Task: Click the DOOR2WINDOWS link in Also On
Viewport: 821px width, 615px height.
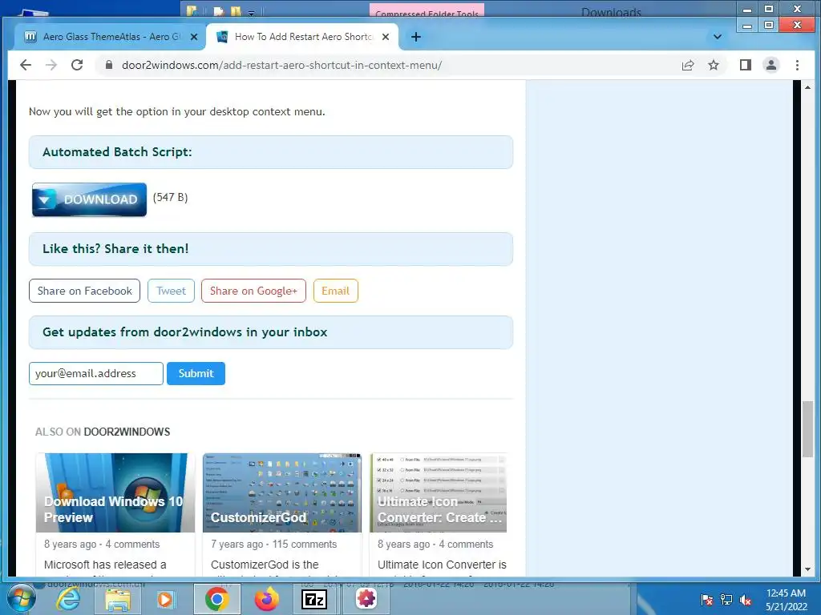Action: [x=127, y=432]
